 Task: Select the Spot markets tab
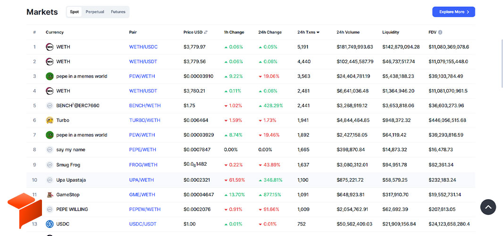[75, 12]
